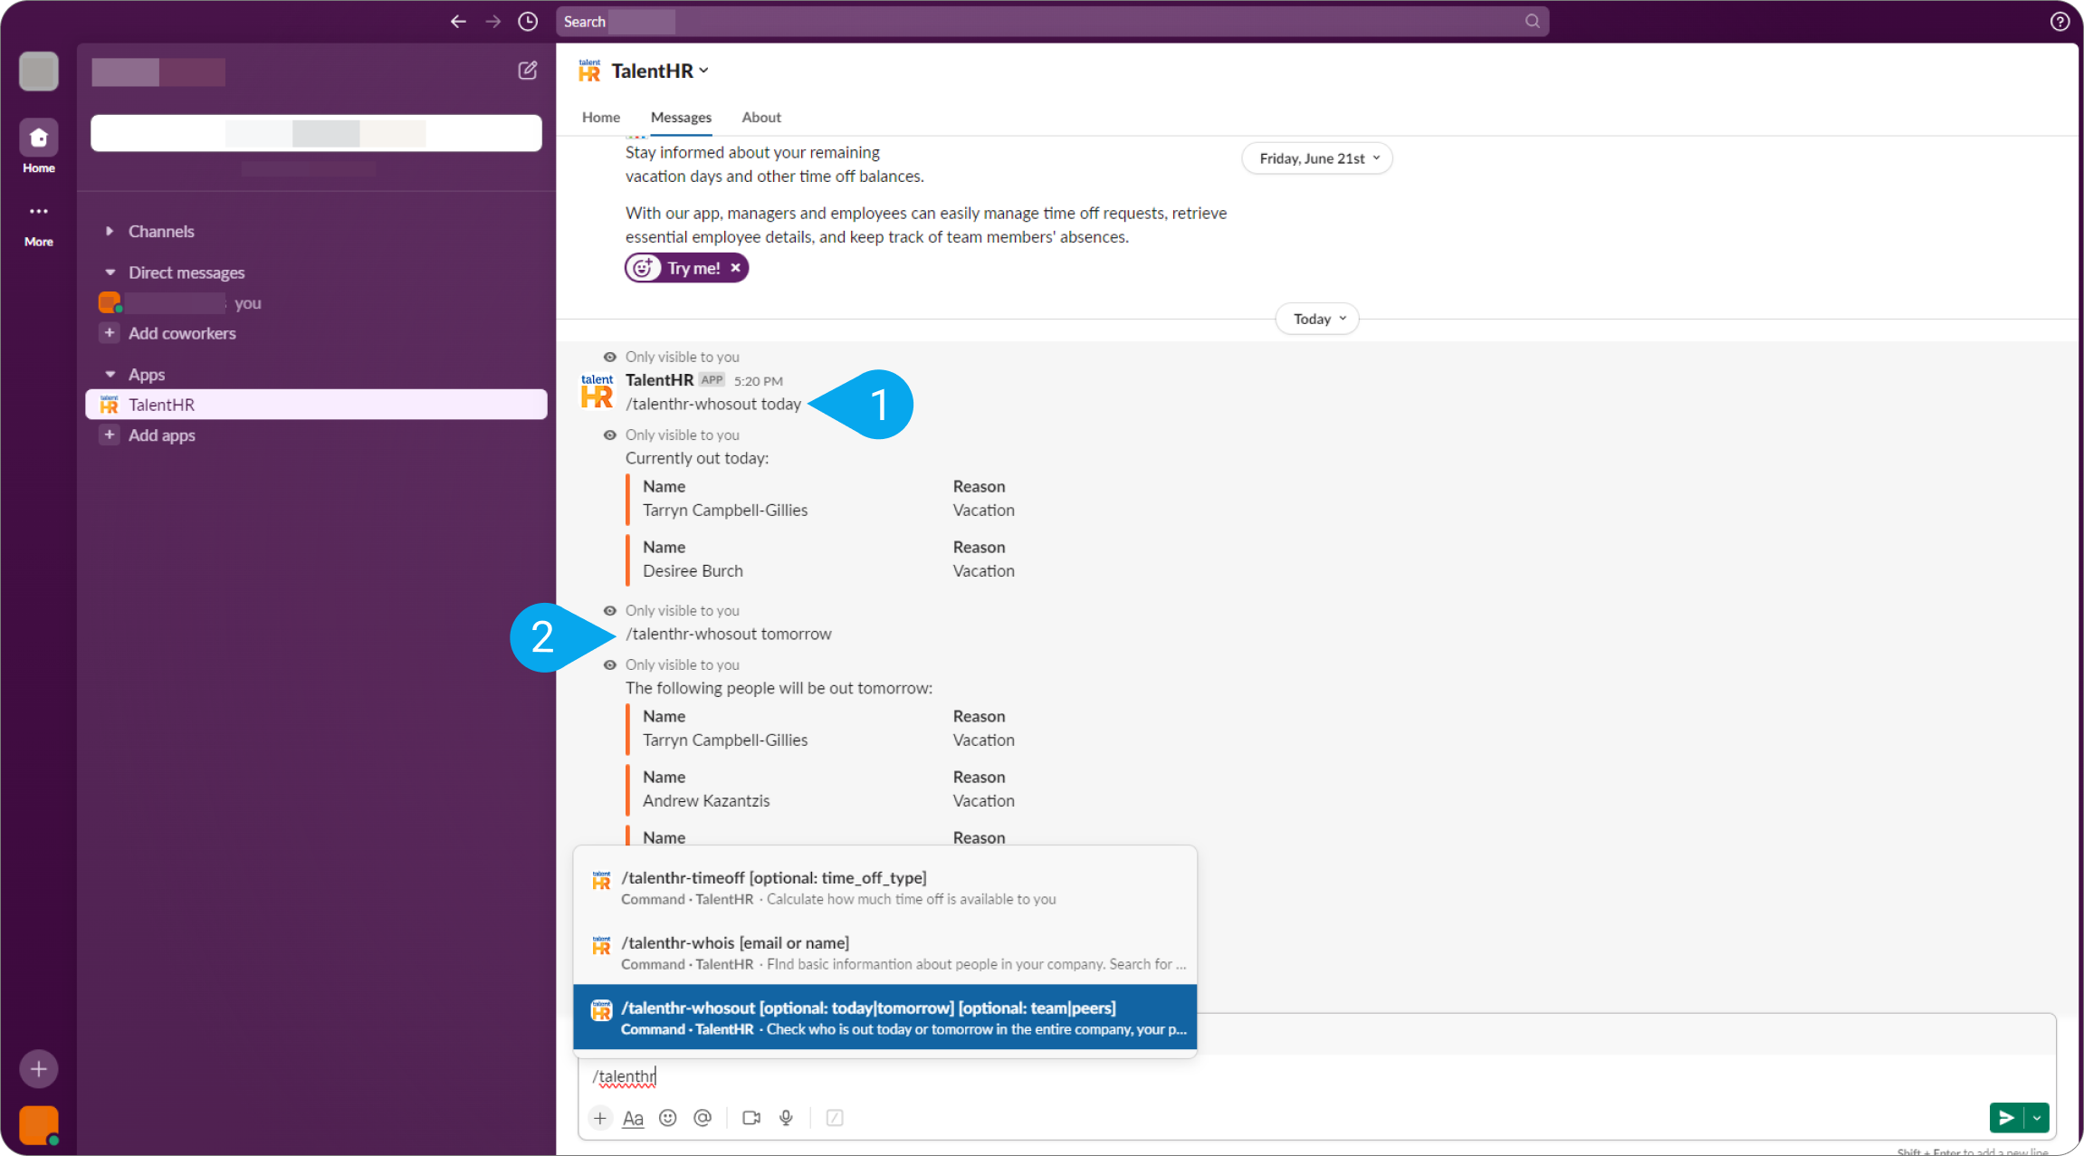2084x1156 pixels.
Task: Go forward with the forward arrow
Action: [x=493, y=22]
